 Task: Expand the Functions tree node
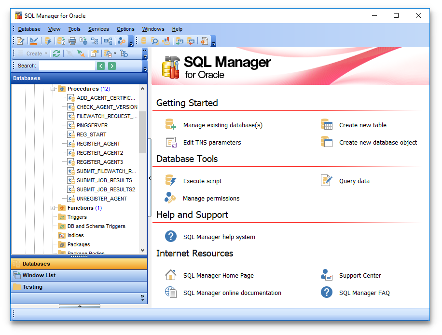53,208
